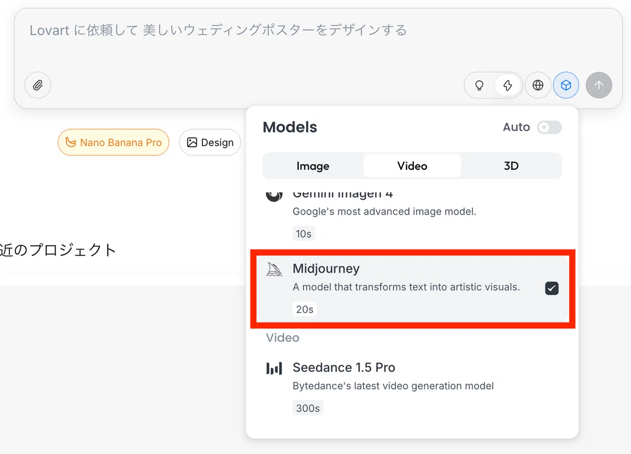Select the lightning fast mode icon

507,85
